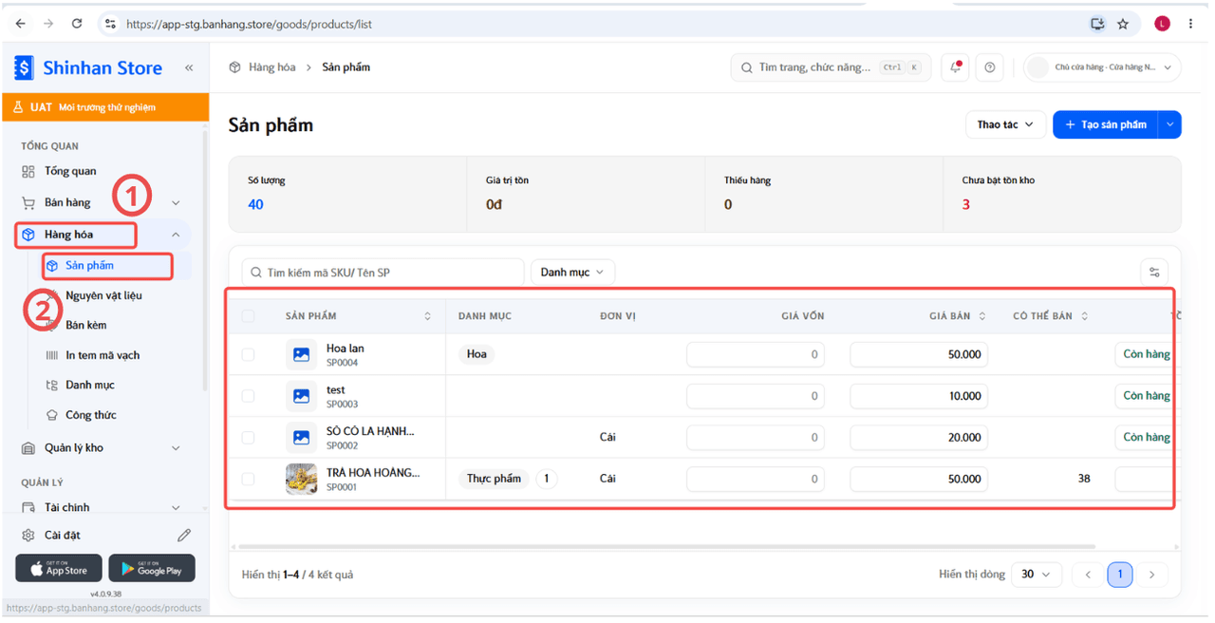Viewport: 1215px width, 623px height.
Task: Tick the checkbox for Hoa lan row
Action: (x=248, y=354)
